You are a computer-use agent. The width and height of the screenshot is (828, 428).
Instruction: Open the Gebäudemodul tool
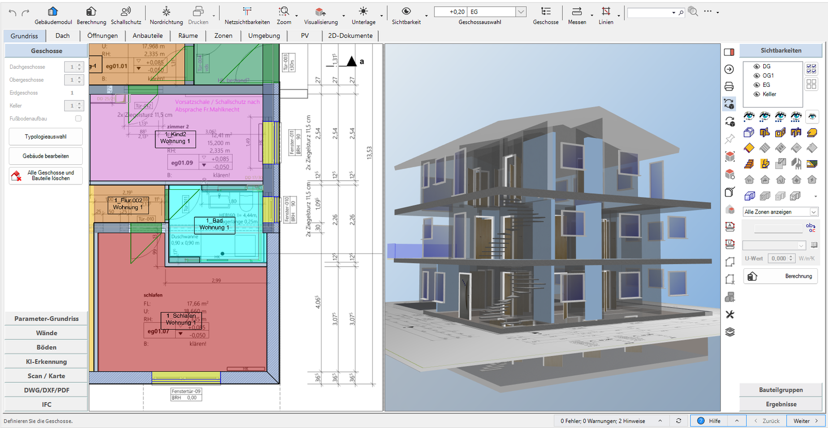tap(53, 16)
